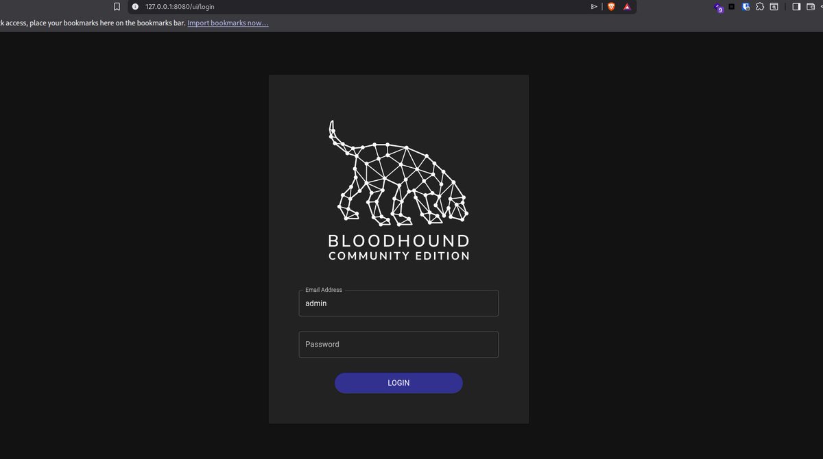Open Brave Rewards triangle icon

click(627, 6)
